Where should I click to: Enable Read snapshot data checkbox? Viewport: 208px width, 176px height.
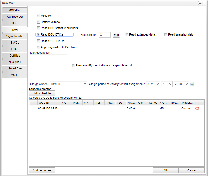[166, 35]
